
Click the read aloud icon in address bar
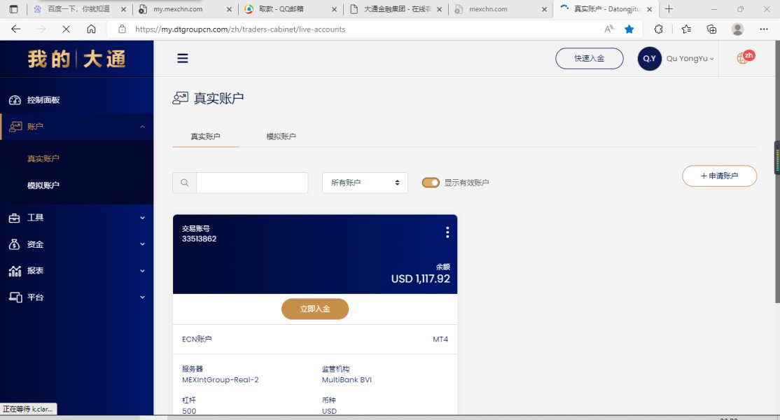tap(608, 29)
